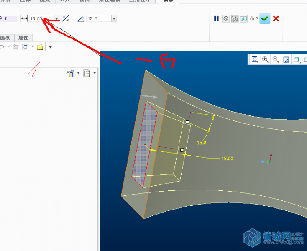This screenshot has height=251, width=307.
Task: Open the offset distance 15.00 dropdown arrow
Action: pos(56,18)
